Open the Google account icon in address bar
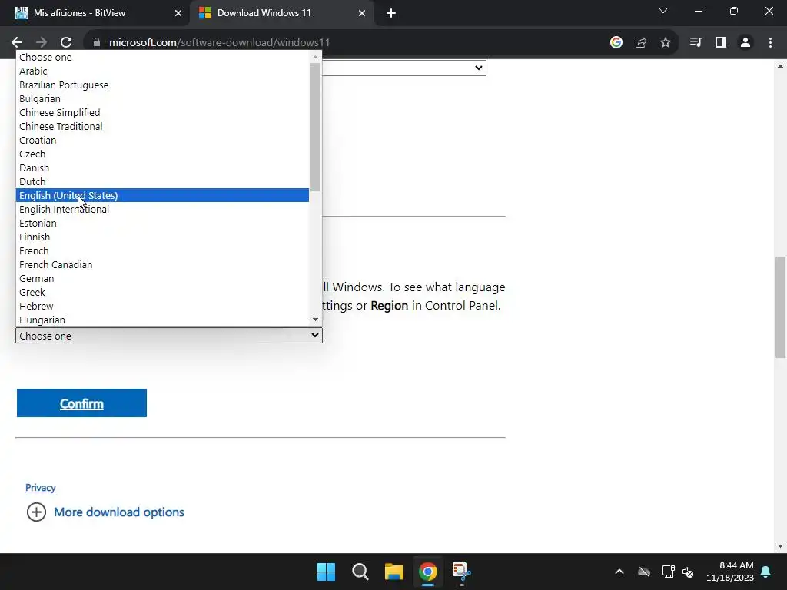This screenshot has height=590, width=787. [616, 42]
